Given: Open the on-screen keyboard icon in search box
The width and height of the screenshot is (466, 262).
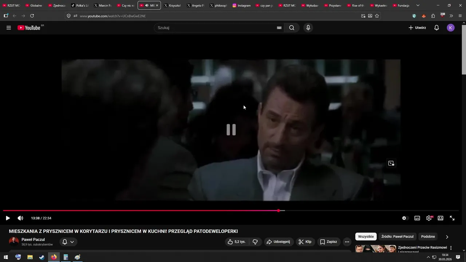Looking at the screenshot, I should (279, 28).
